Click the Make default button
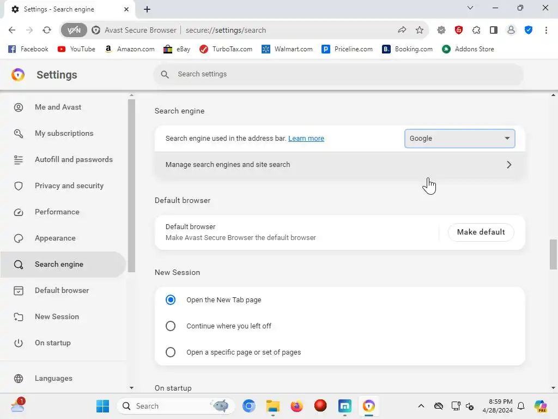 (481, 232)
